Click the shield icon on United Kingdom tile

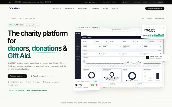coord(140,47)
